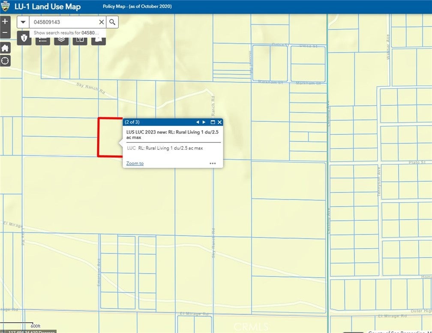Zoom in on the map with plus button

5,21
